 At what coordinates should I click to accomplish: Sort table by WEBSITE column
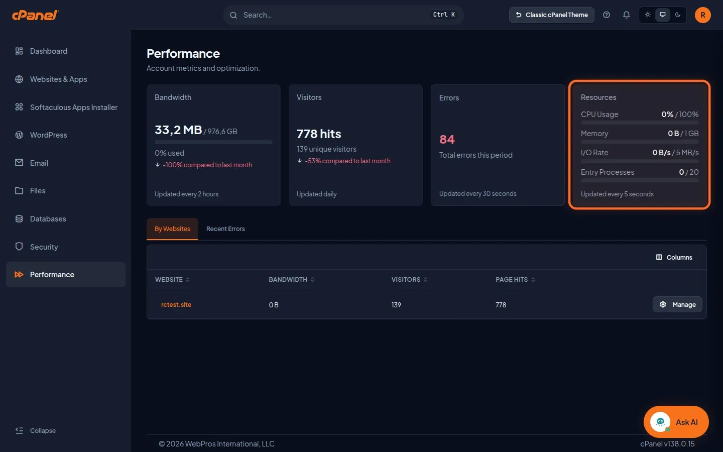172,280
